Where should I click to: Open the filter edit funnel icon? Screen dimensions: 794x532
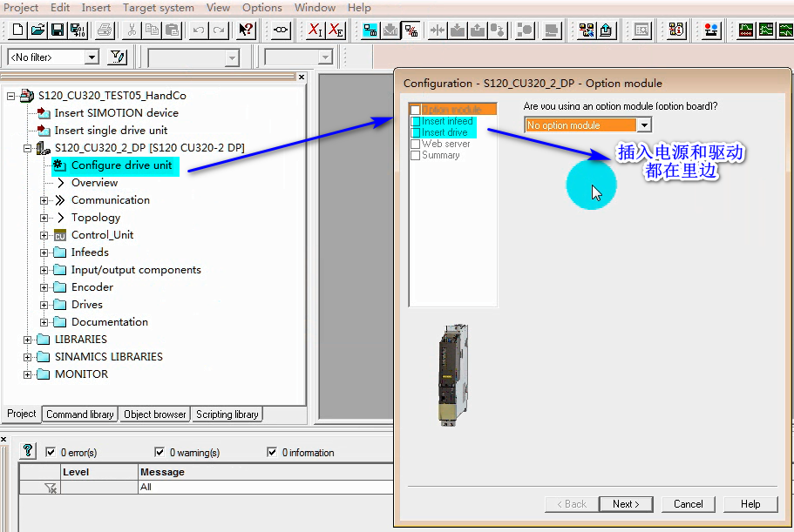[117, 57]
